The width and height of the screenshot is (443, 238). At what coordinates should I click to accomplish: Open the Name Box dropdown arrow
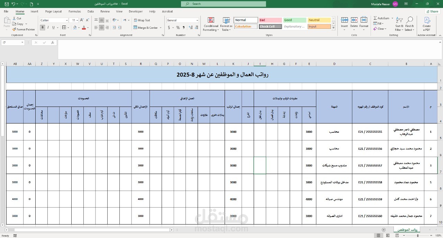click(22, 43)
